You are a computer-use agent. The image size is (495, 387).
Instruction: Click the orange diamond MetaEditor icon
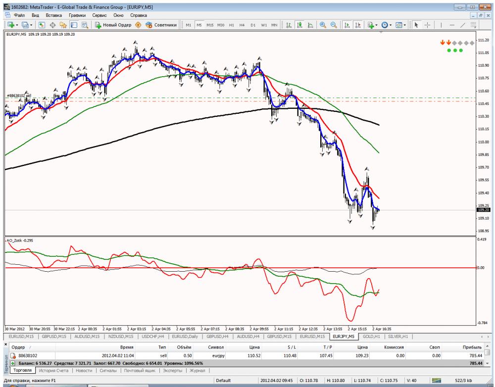click(x=138, y=25)
